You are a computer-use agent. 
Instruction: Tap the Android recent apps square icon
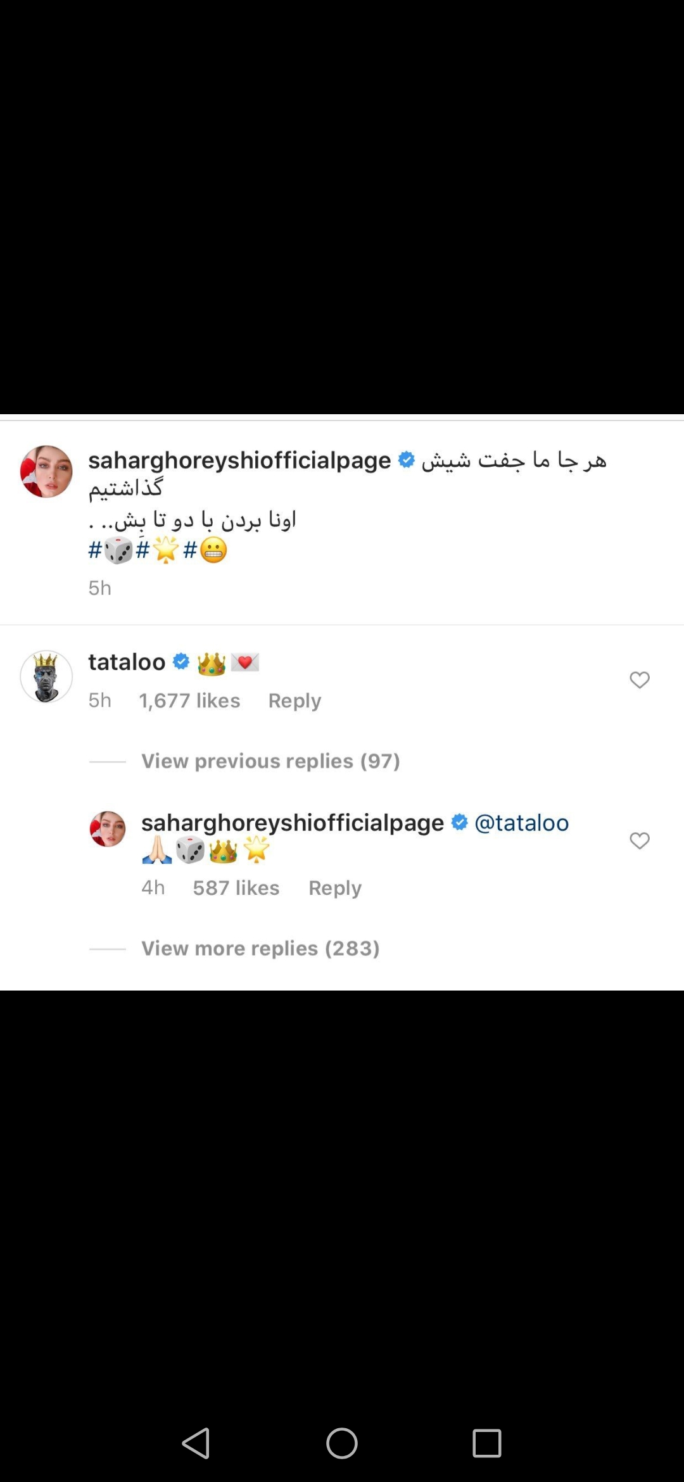tap(487, 1443)
